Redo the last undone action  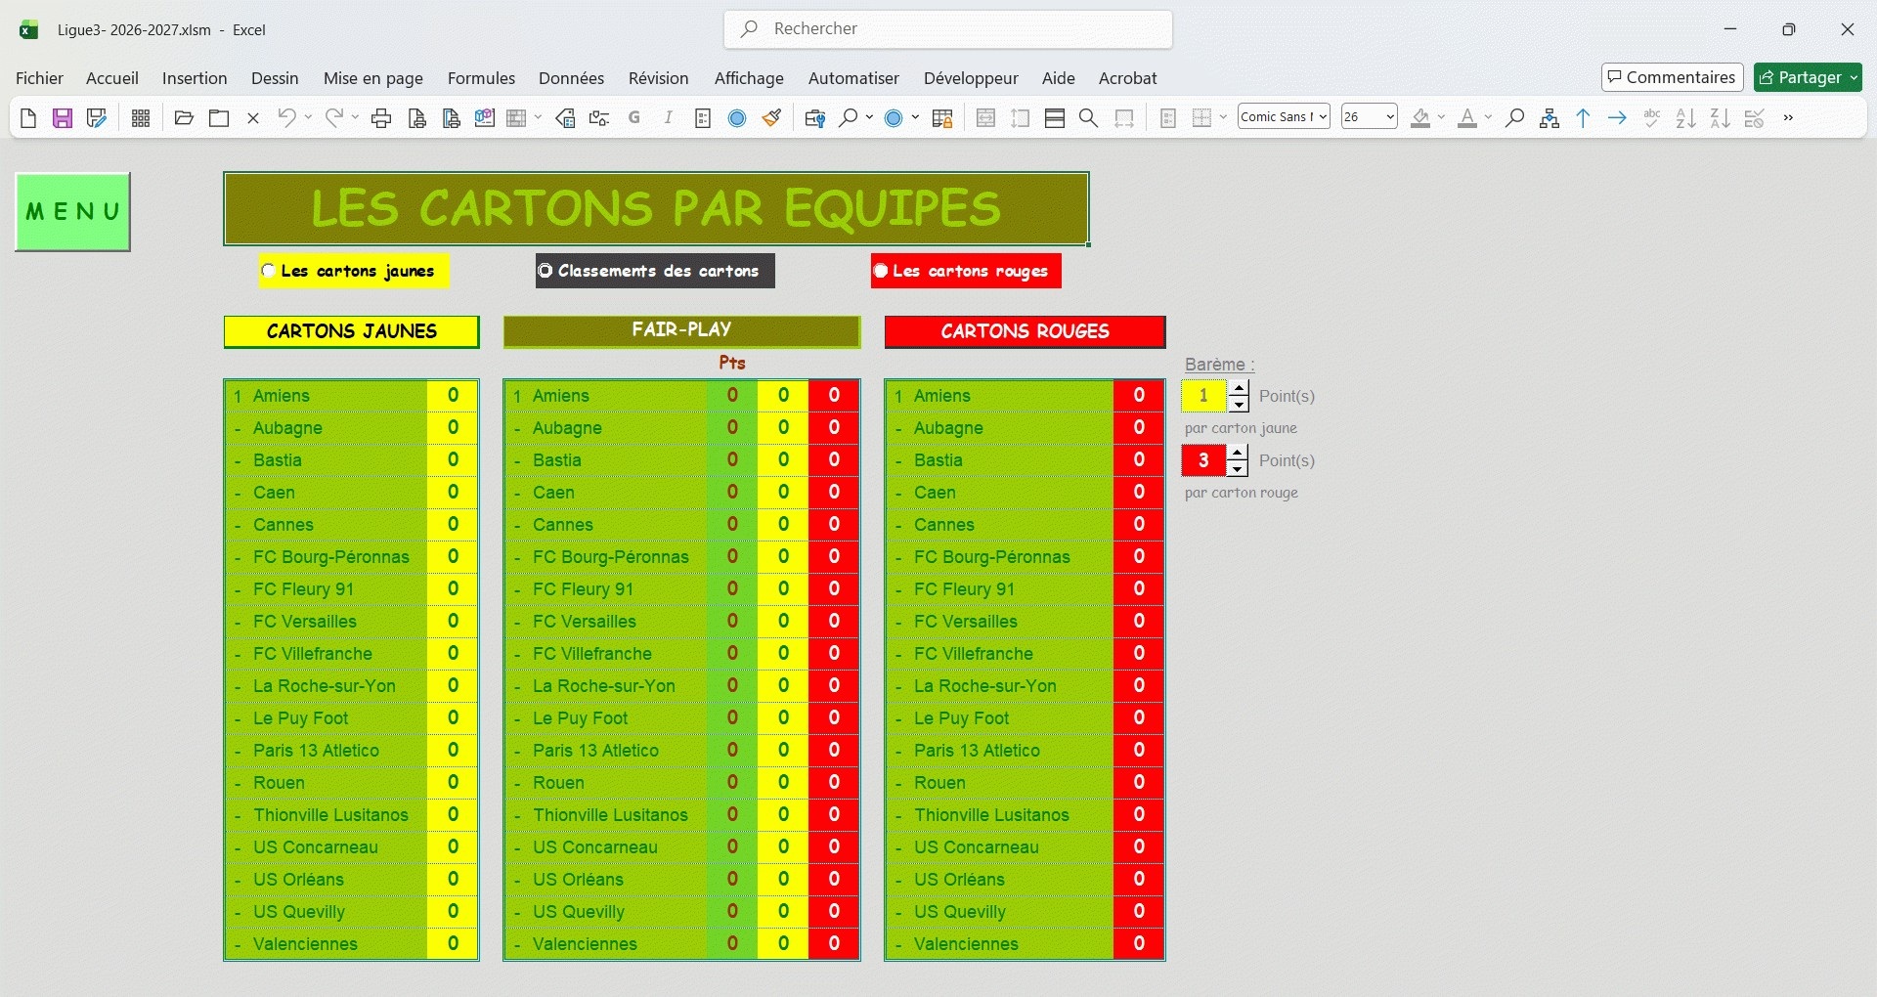[333, 118]
